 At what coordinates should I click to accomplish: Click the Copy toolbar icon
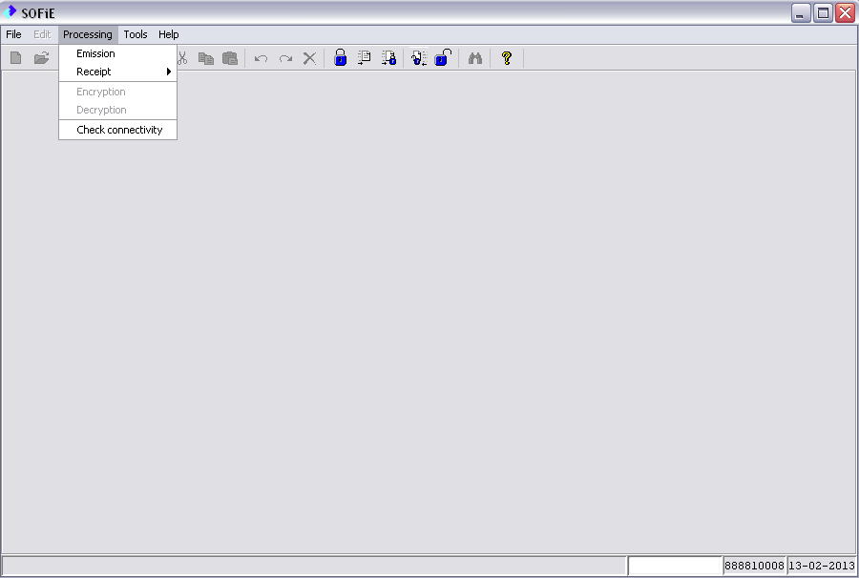click(x=205, y=58)
